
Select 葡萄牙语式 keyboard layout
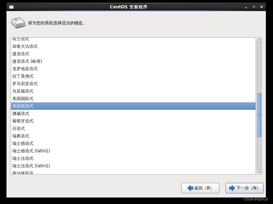pos(23,121)
